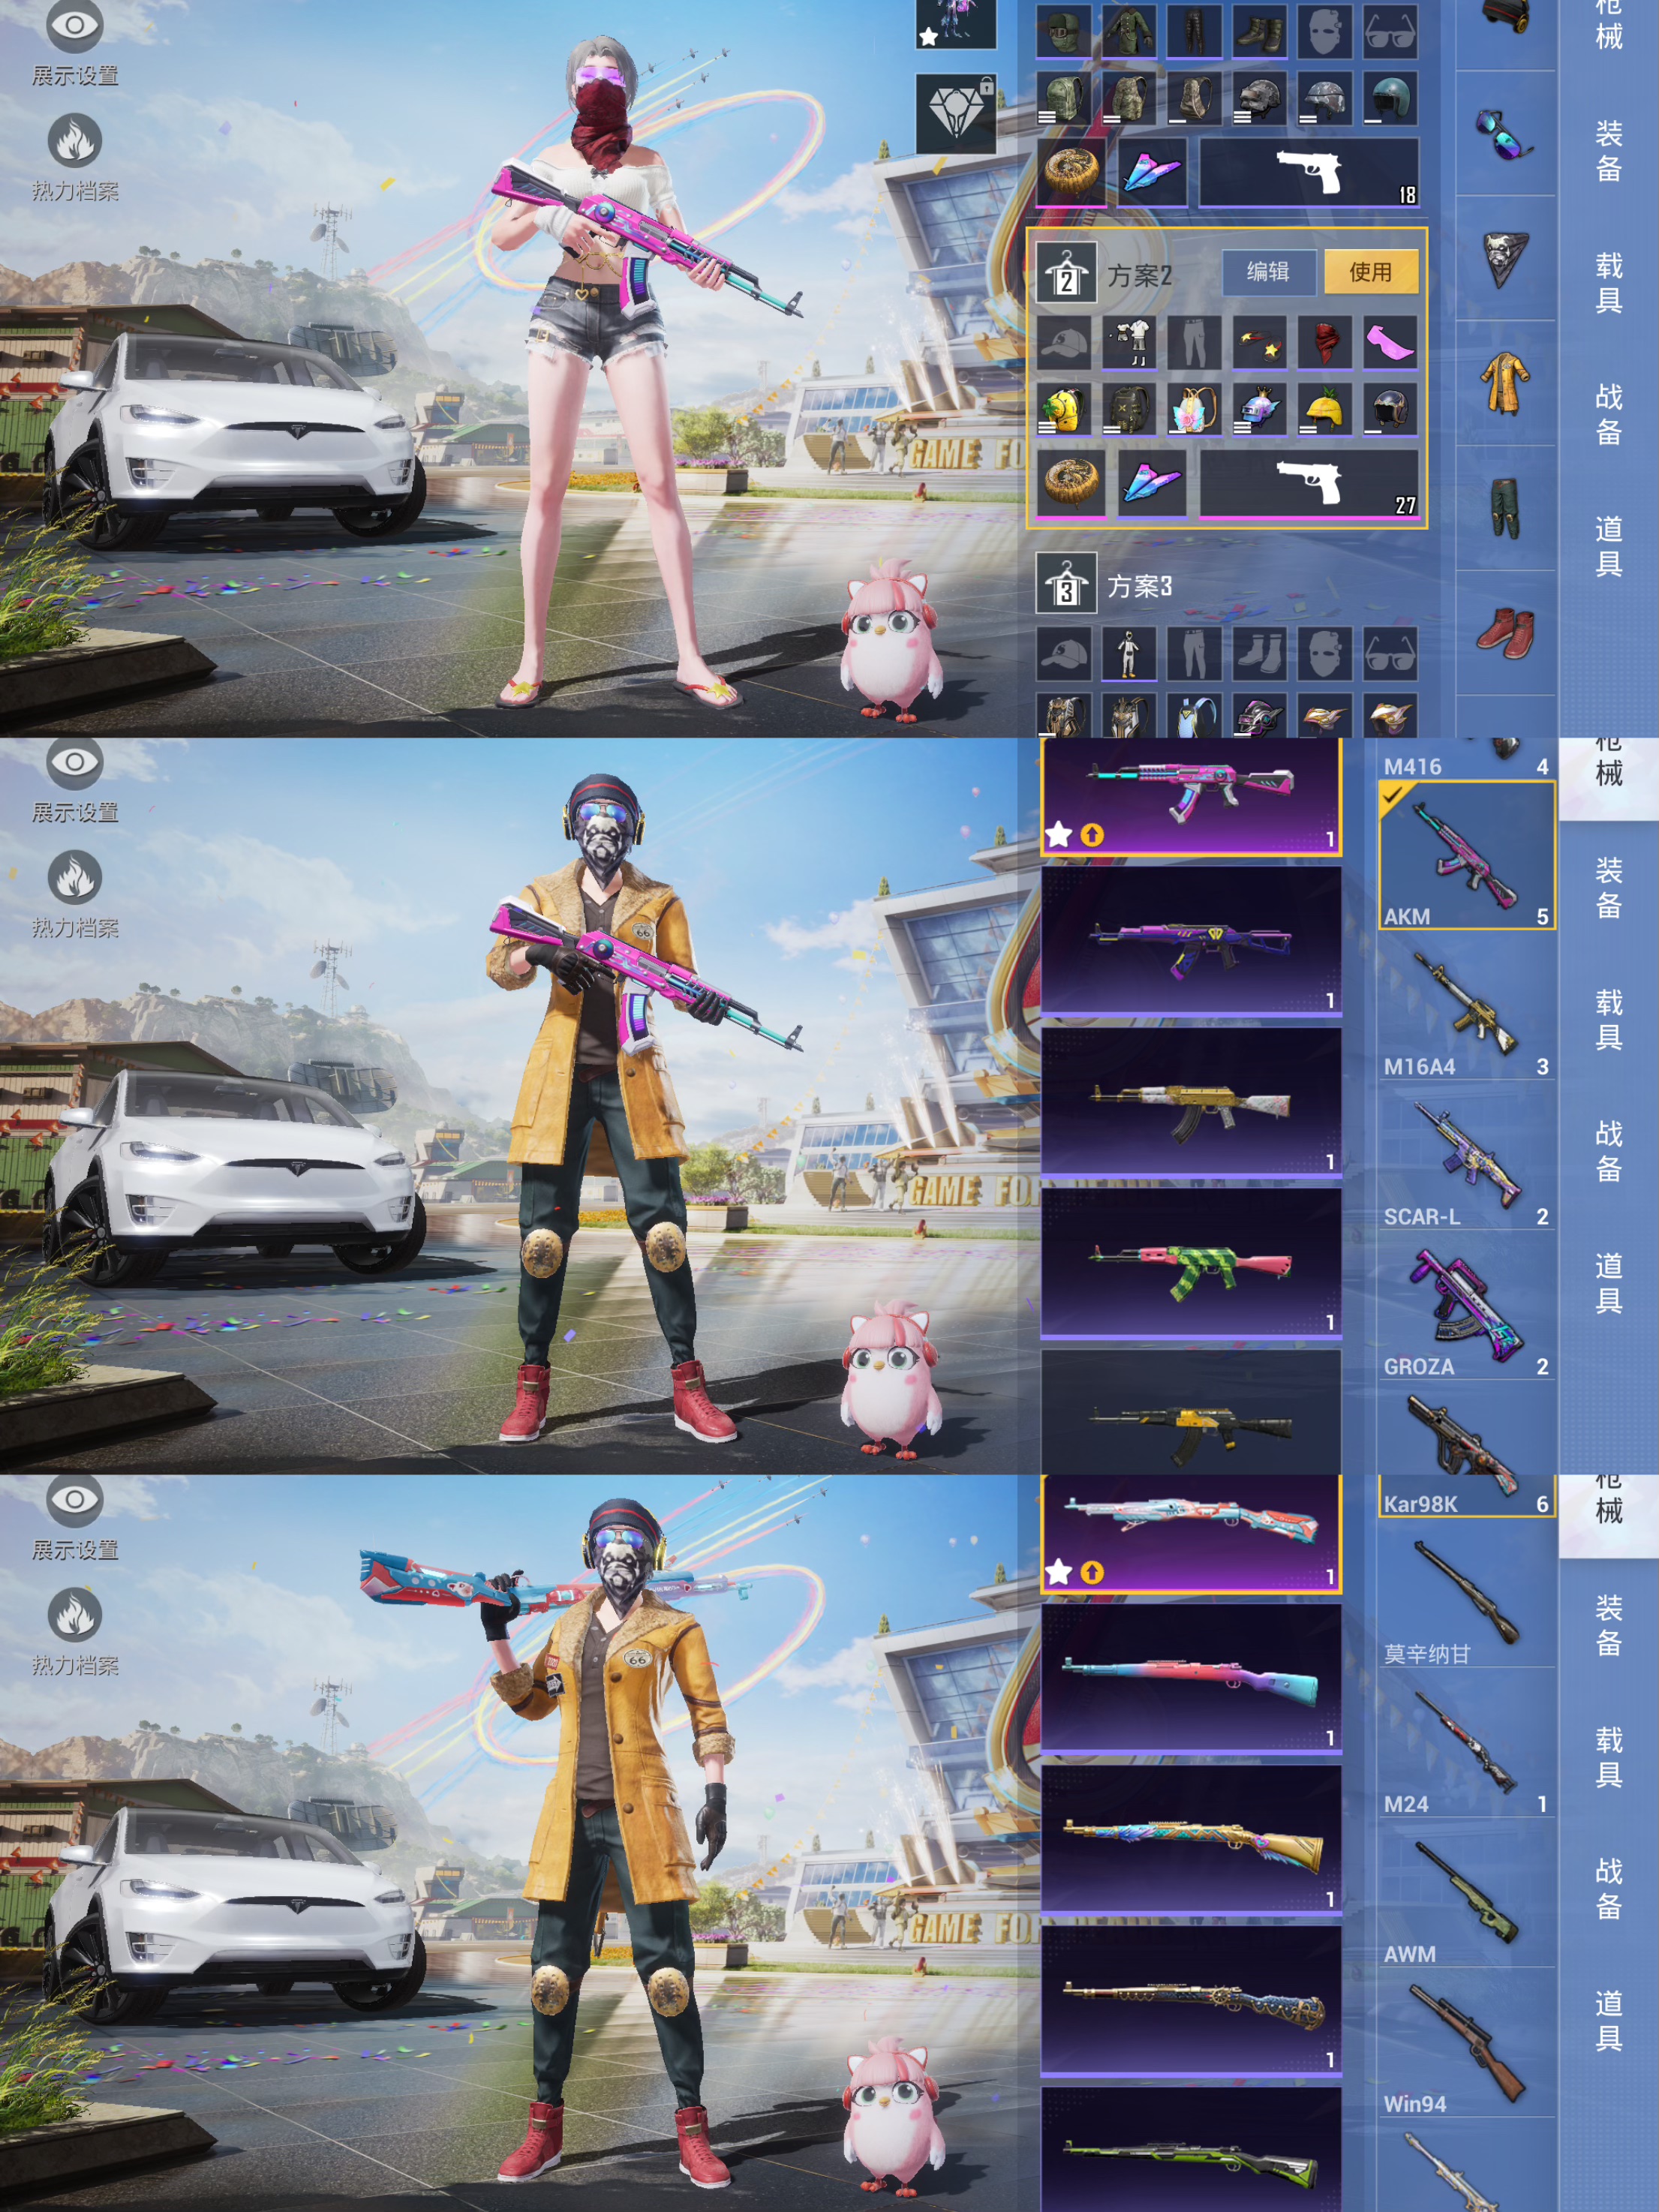
Task: Open the Win94 weapon category
Action: (1466, 2044)
